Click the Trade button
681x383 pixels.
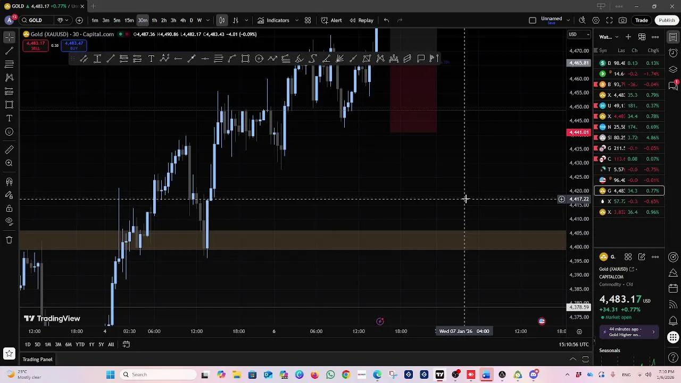coord(641,20)
